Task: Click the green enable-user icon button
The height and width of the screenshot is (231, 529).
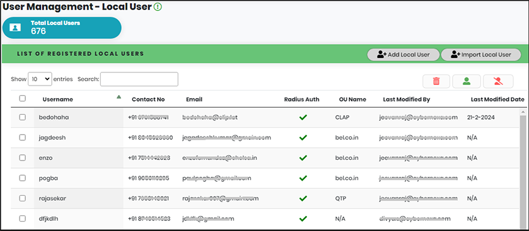Action: point(467,81)
